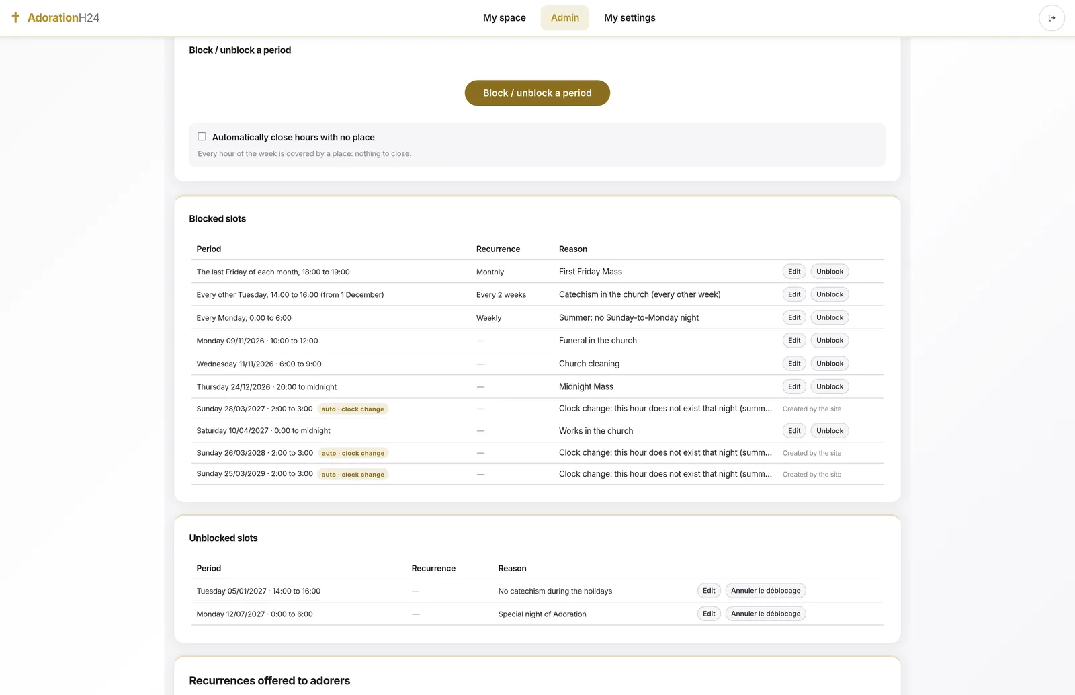Edit the Midnight Mass block
The height and width of the screenshot is (695, 1075).
794,386
